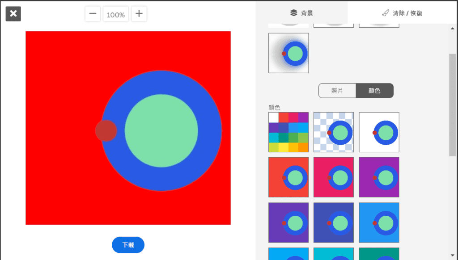Open the multicolor palette picker swatch
The image size is (458, 260).
tap(288, 132)
